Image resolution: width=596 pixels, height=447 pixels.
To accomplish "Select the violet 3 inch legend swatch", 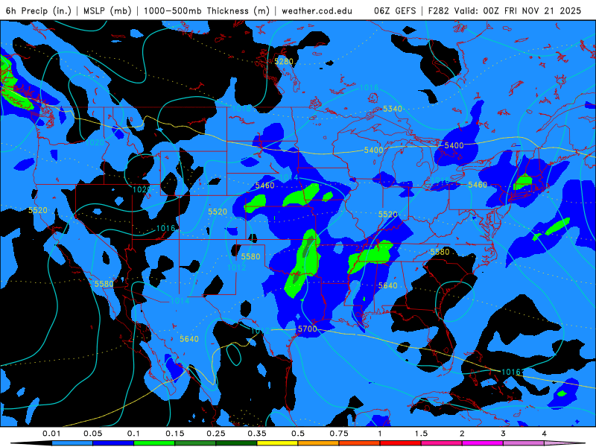I will click(524, 443).
